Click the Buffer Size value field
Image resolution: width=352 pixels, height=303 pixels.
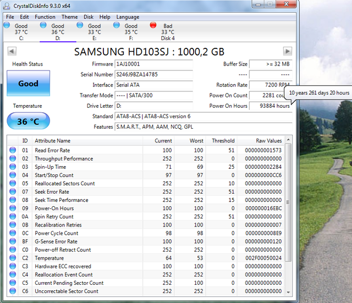point(271,64)
